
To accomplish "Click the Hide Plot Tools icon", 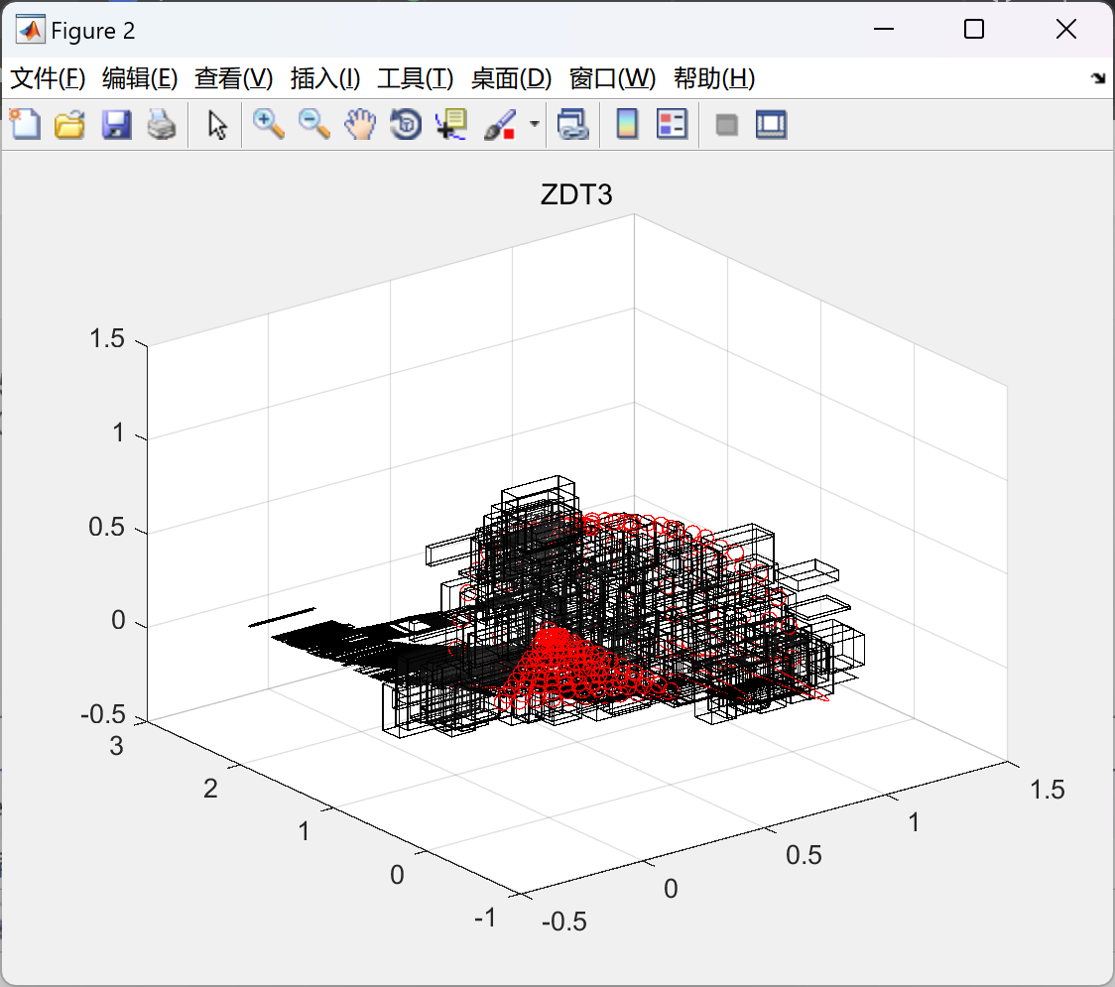I will pos(726,125).
